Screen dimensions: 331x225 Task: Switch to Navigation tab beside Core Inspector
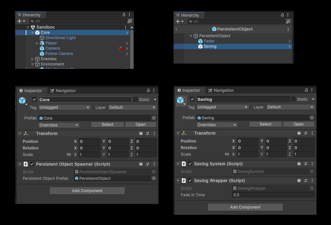(x=63, y=91)
